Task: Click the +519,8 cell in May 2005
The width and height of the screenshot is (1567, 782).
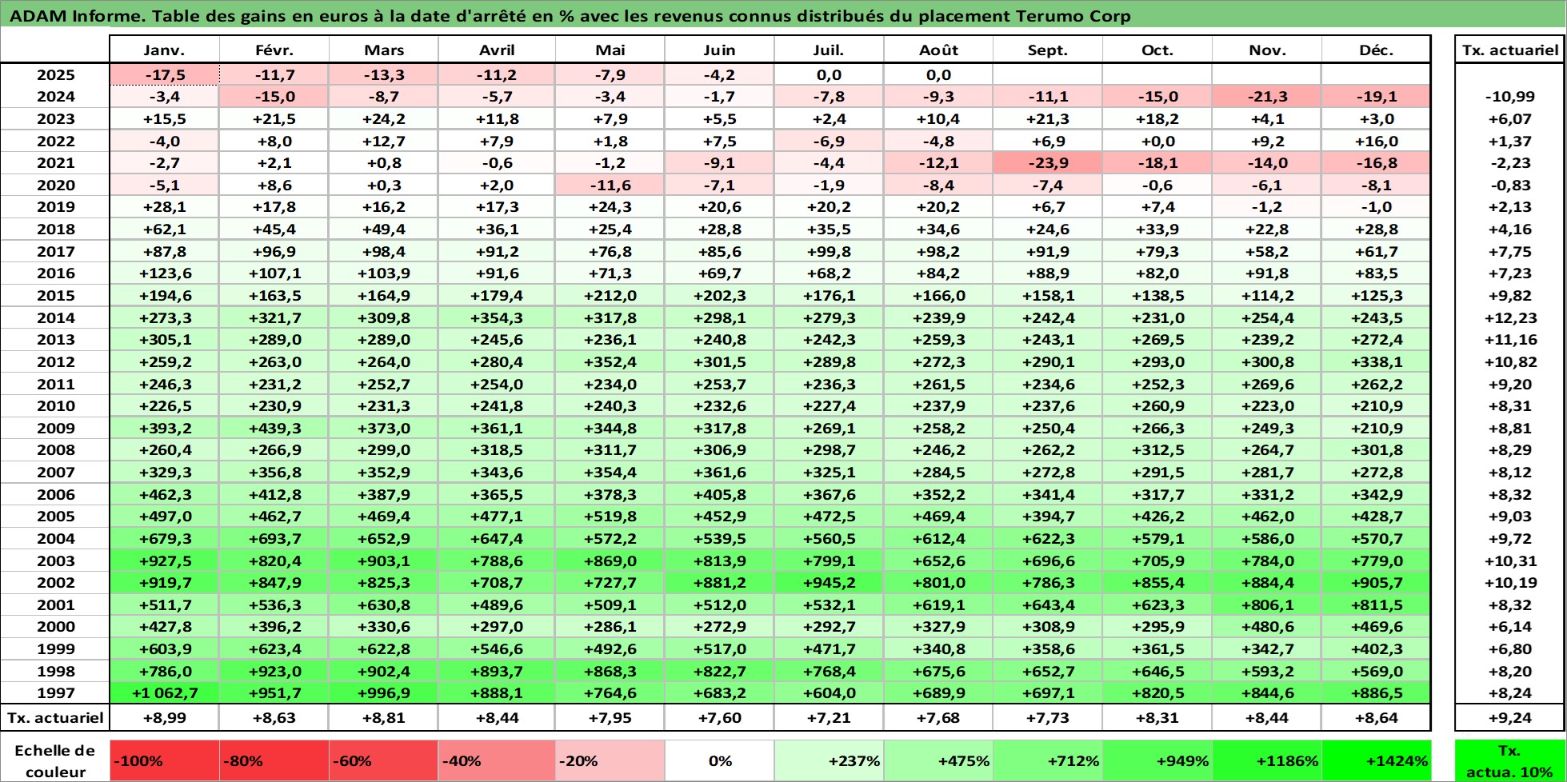Action: tap(610, 516)
